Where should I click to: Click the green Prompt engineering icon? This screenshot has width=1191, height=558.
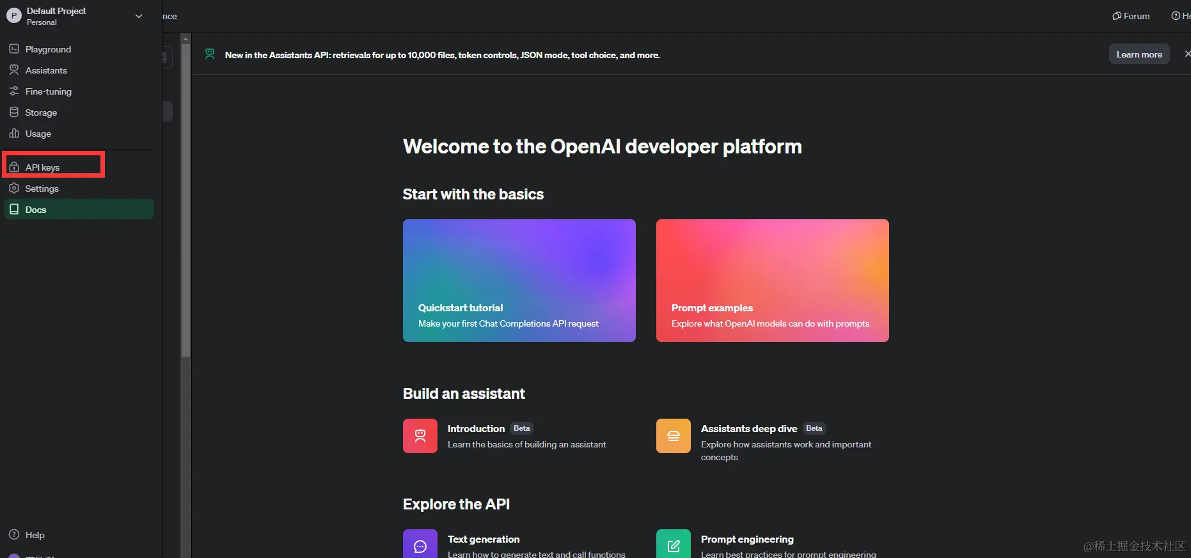pyautogui.click(x=674, y=544)
